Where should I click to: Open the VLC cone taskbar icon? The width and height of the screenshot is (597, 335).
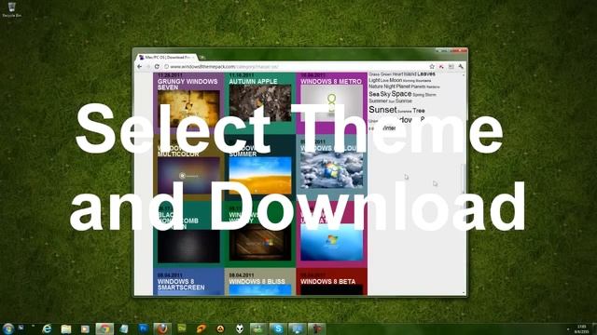click(x=220, y=328)
